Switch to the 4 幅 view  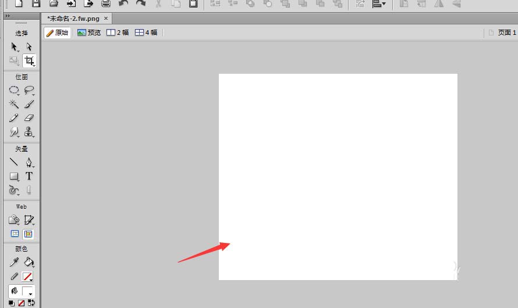point(146,33)
